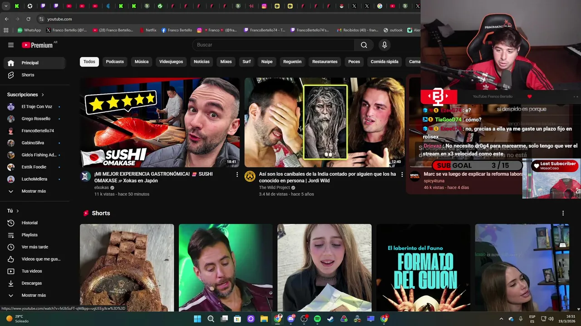Screen dimensions: 581x326
Task: Open the Netflix bookmark
Action: click(x=148, y=30)
